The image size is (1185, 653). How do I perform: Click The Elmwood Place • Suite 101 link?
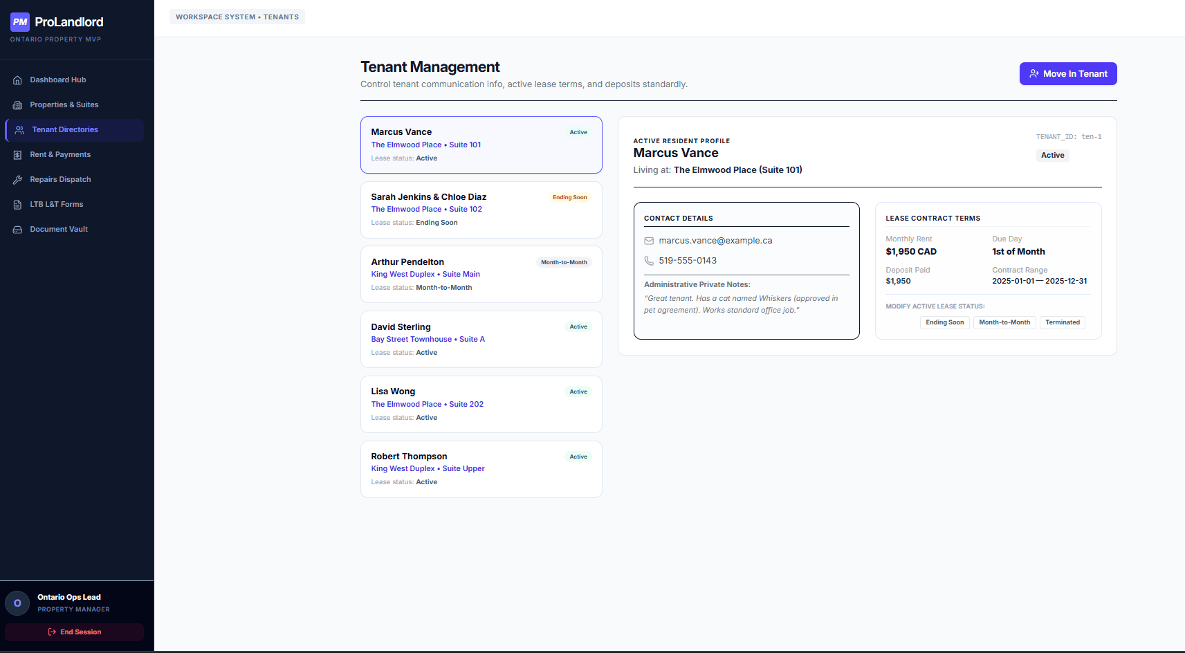click(426, 145)
